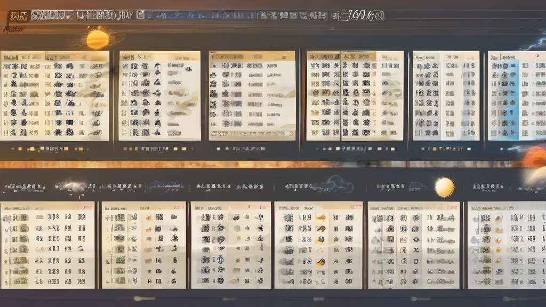Click the glowing sun icon above the top-left panel
This screenshot has width=546, height=307.
point(98,39)
